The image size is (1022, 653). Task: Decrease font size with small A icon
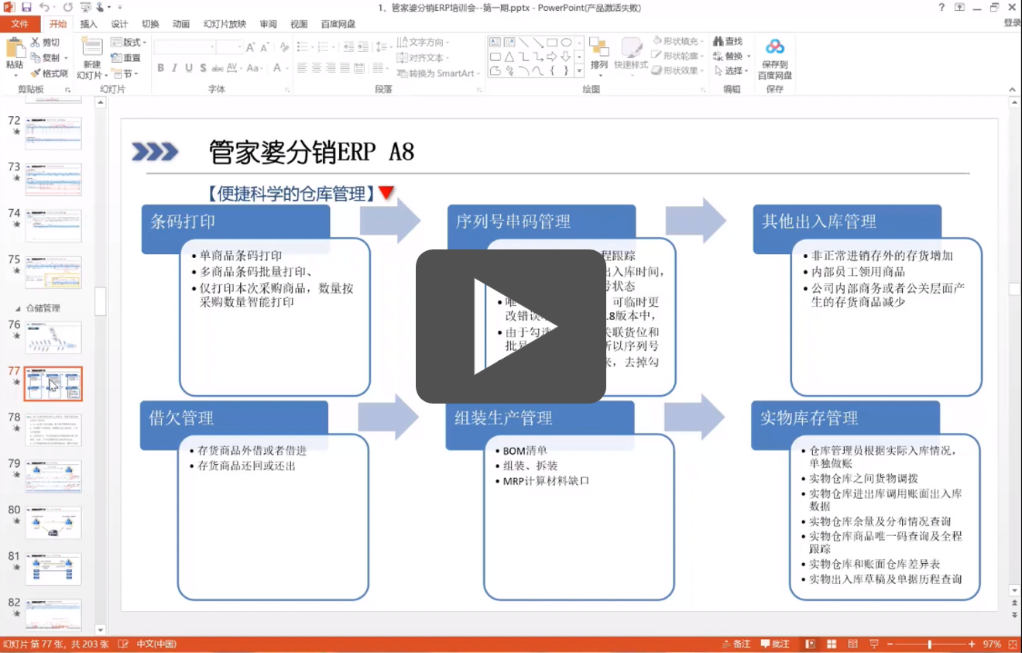pyautogui.click(x=264, y=47)
